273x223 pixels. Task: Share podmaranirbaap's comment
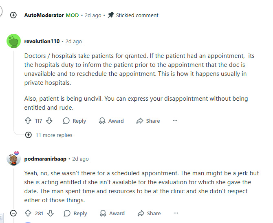pos(149,213)
